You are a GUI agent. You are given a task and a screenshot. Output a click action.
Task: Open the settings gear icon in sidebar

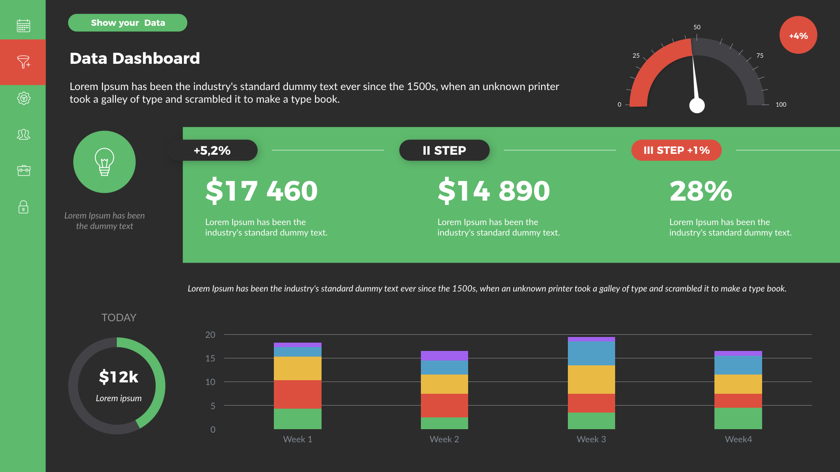click(23, 98)
